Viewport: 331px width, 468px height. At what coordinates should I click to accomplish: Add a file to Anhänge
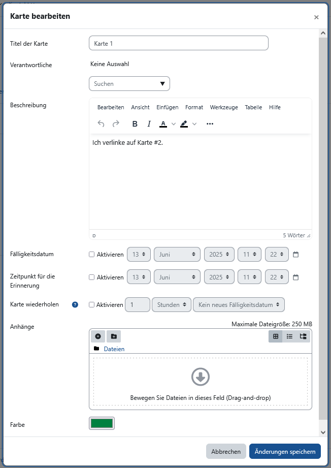click(x=98, y=336)
